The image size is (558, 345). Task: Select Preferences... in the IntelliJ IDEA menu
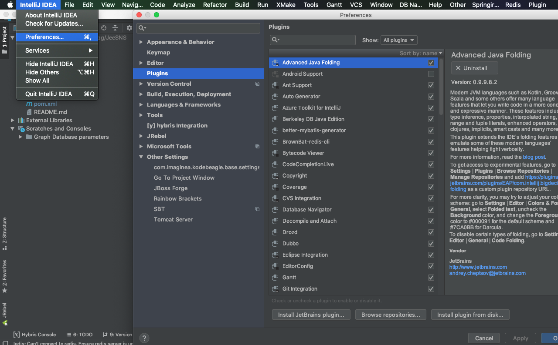[57, 37]
